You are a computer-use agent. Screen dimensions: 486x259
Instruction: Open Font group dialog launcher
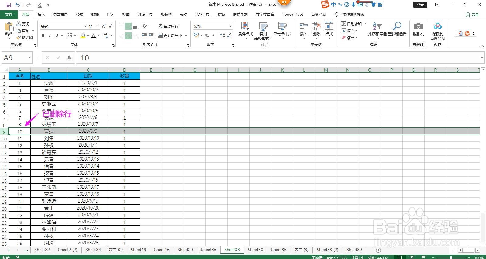(113, 45)
